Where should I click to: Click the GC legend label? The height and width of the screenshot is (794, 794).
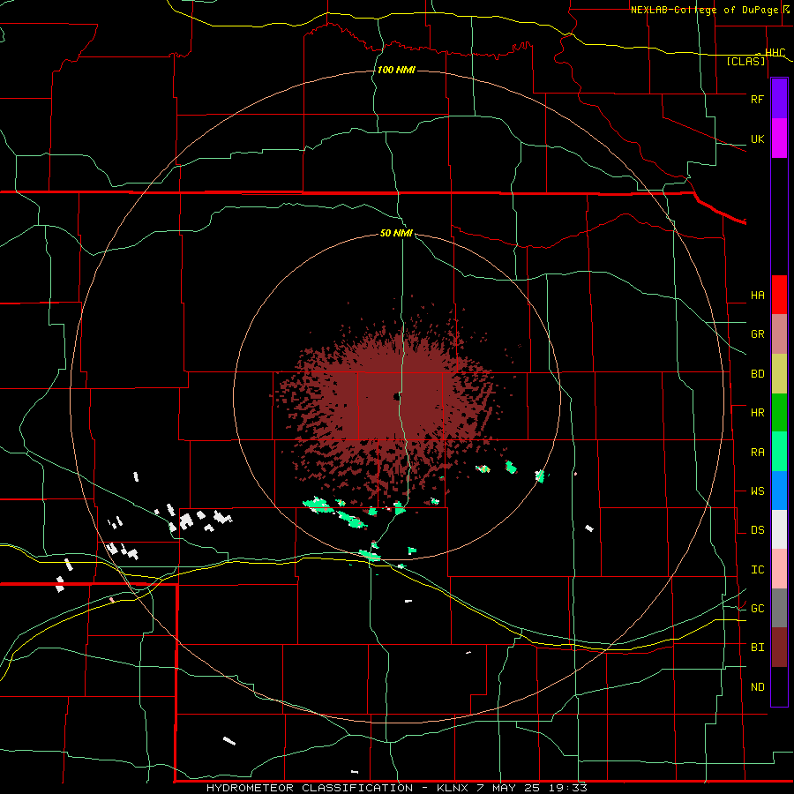pos(757,609)
